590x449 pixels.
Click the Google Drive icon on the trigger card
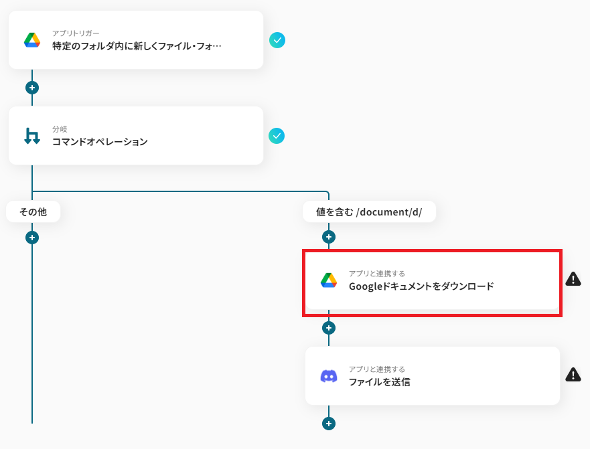coord(32,39)
